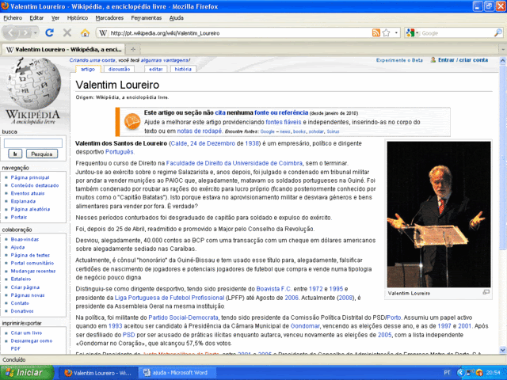Open Mudanças recentes link
The width and height of the screenshot is (507, 380).
33,271
